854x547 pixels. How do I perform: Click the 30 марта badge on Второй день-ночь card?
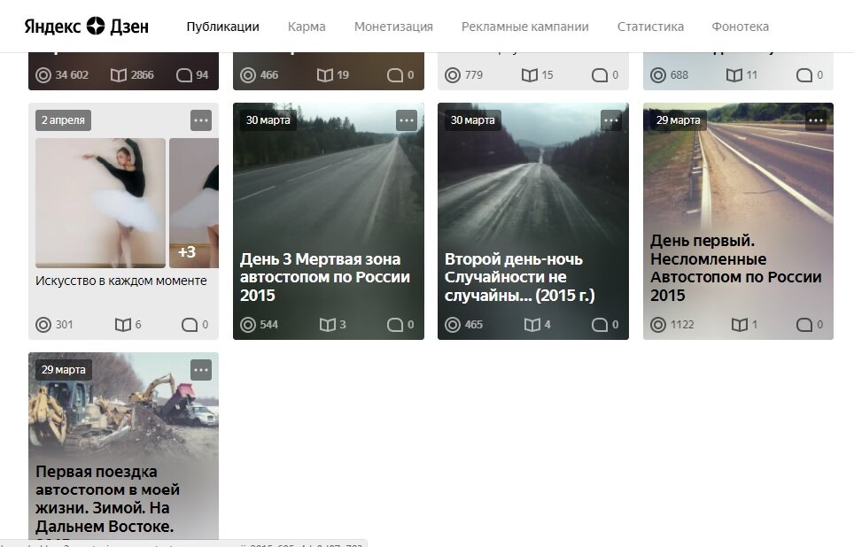tap(473, 120)
